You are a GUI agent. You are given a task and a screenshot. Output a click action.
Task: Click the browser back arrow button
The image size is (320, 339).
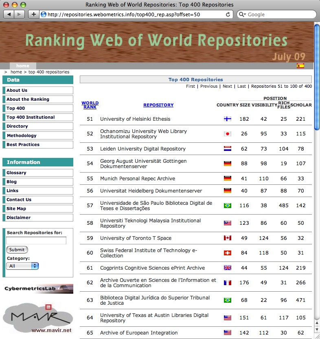9,15
